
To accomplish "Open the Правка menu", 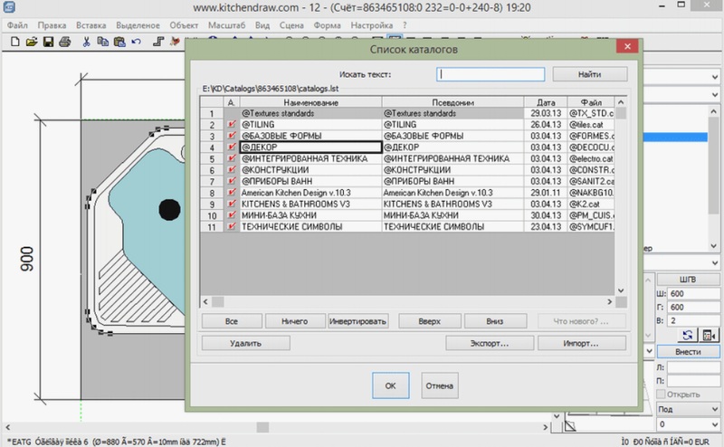I will [x=52, y=25].
